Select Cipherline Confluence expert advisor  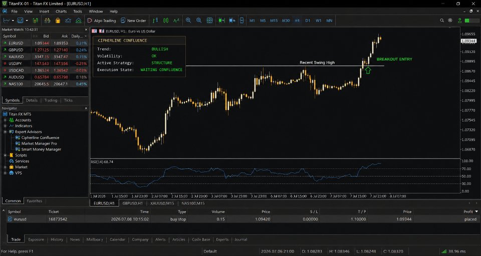[40, 137]
